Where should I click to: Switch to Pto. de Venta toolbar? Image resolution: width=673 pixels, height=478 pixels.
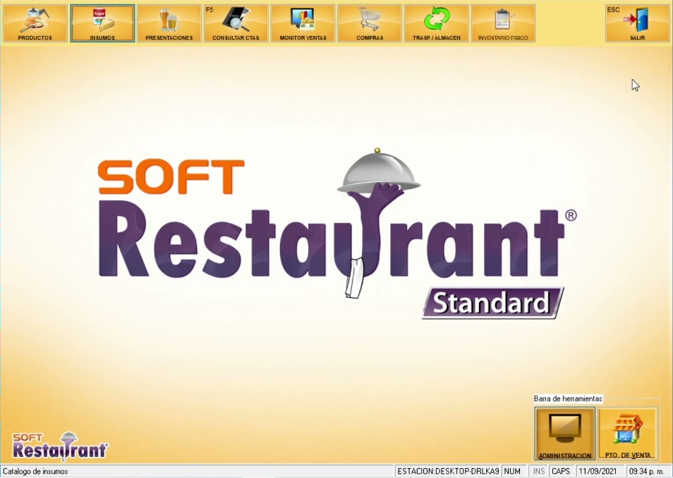coord(628,434)
